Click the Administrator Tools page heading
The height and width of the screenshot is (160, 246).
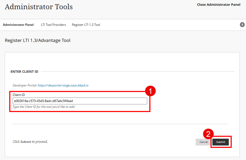39,7
